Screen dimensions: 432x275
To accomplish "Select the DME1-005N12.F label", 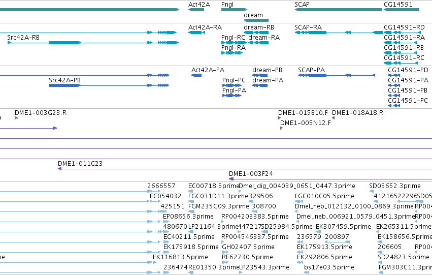I will pos(306,123).
